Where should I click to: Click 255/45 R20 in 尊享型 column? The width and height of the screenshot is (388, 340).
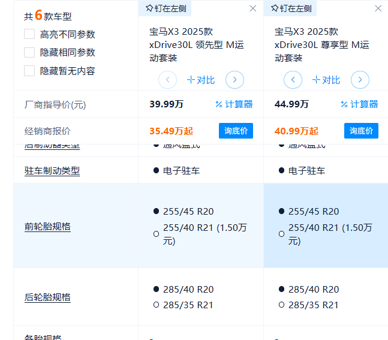point(309,211)
